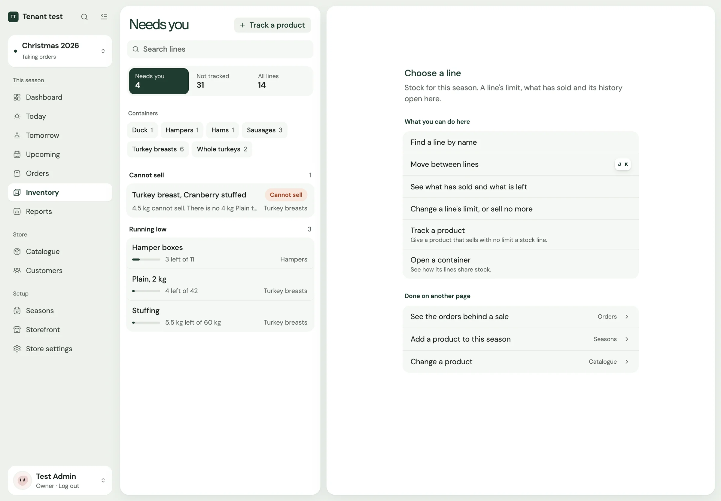Click the Seasons calendar icon
Screen dimensions: 721x501
[17, 311]
